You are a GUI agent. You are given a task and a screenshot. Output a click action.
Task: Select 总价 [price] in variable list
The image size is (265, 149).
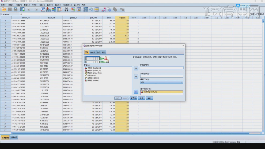pyautogui.click(x=90, y=75)
